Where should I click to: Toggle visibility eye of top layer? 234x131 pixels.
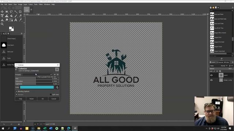(211, 75)
